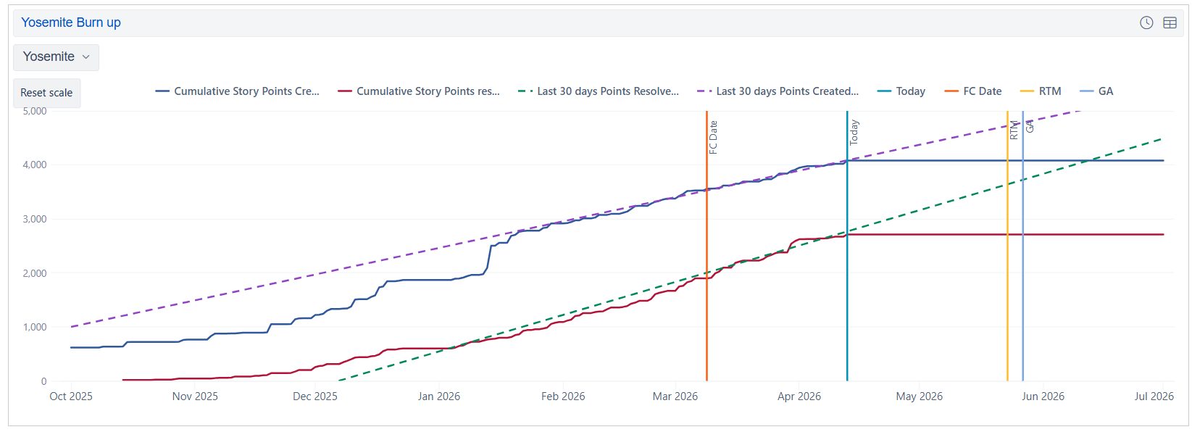
Task: Toggle the Today legend entry
Action: point(910,91)
